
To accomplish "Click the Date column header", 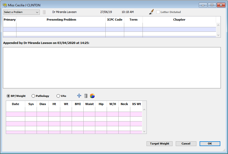I will 15,104.
